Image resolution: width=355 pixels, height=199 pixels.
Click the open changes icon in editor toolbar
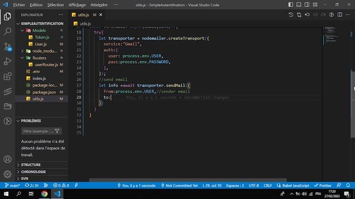click(x=299, y=15)
